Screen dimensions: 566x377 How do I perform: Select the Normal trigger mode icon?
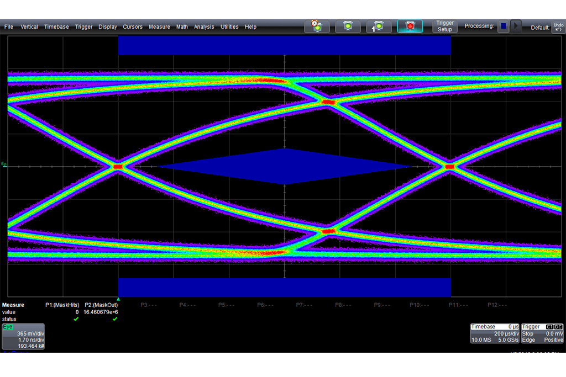(348, 26)
